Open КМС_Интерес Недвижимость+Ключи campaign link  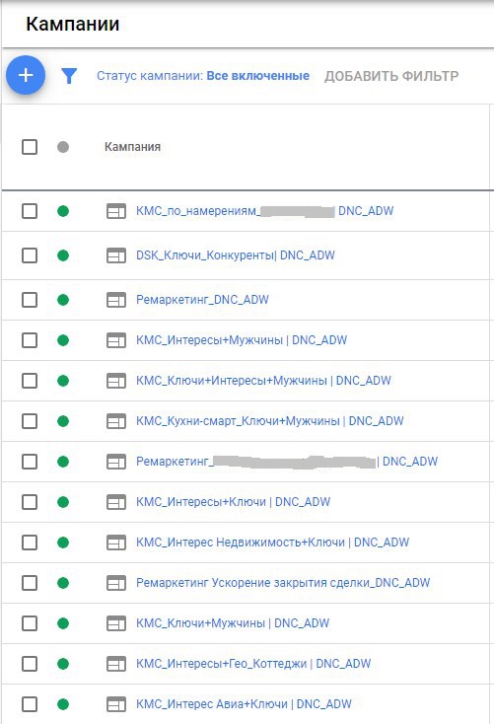coord(272,543)
